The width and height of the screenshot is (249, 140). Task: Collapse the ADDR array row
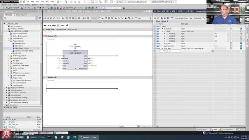point(165,31)
